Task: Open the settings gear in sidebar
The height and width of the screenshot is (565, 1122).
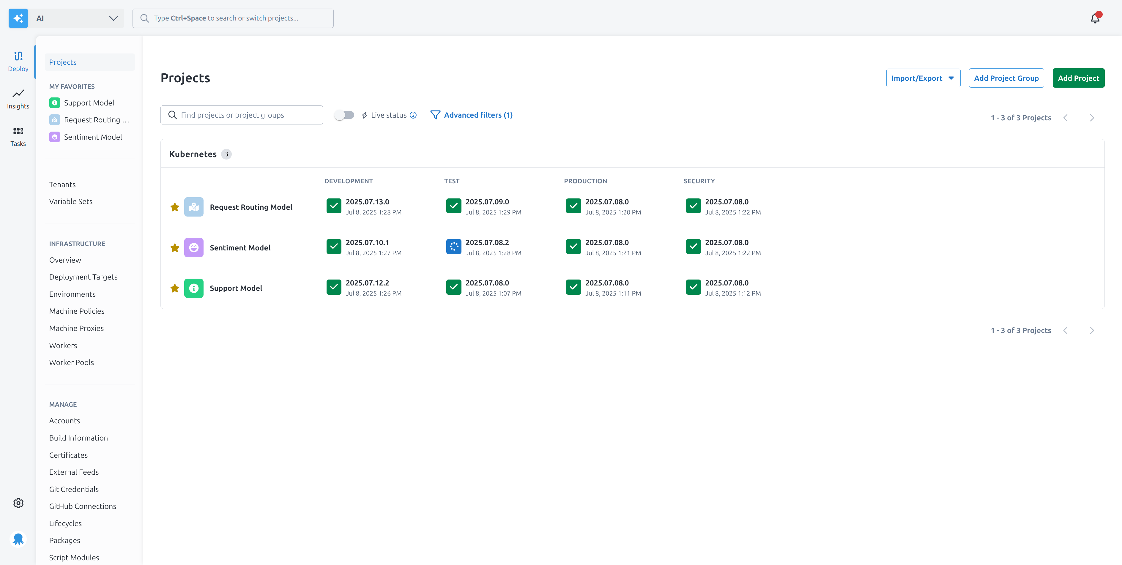Action: (18, 503)
